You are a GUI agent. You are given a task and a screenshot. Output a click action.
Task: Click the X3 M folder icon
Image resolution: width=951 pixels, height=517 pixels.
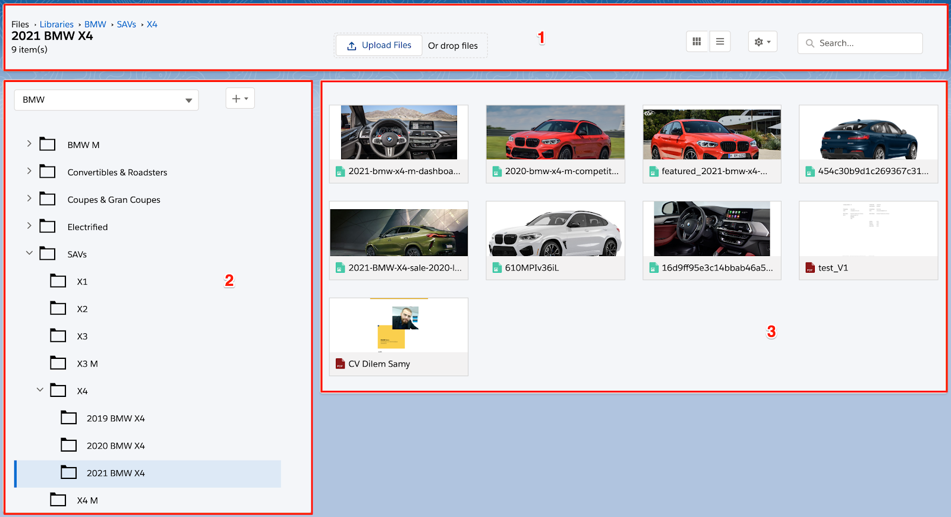(58, 362)
